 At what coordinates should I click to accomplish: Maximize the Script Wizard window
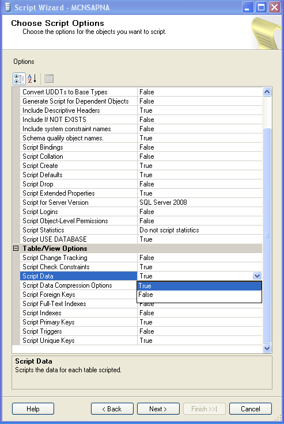(262, 7)
